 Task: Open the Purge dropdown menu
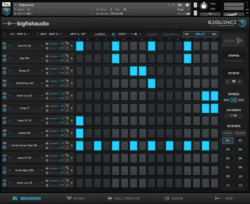click(x=183, y=9)
